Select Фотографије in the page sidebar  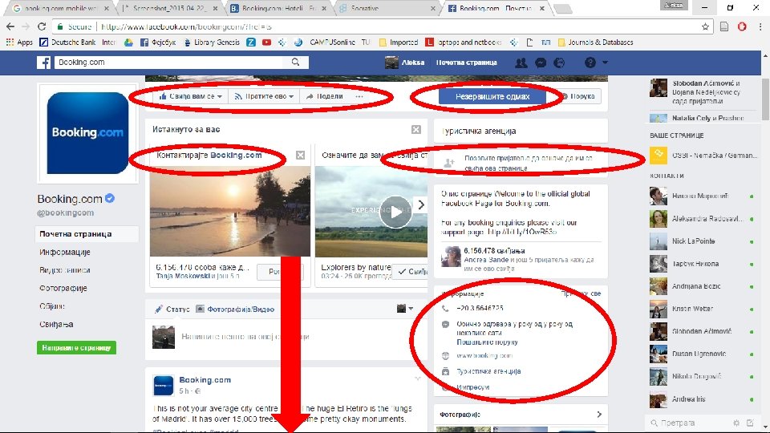coord(63,288)
